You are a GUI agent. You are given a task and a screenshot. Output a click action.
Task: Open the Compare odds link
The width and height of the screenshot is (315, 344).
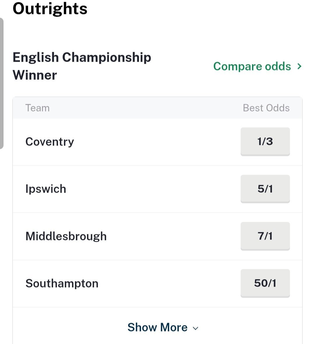[252, 66]
